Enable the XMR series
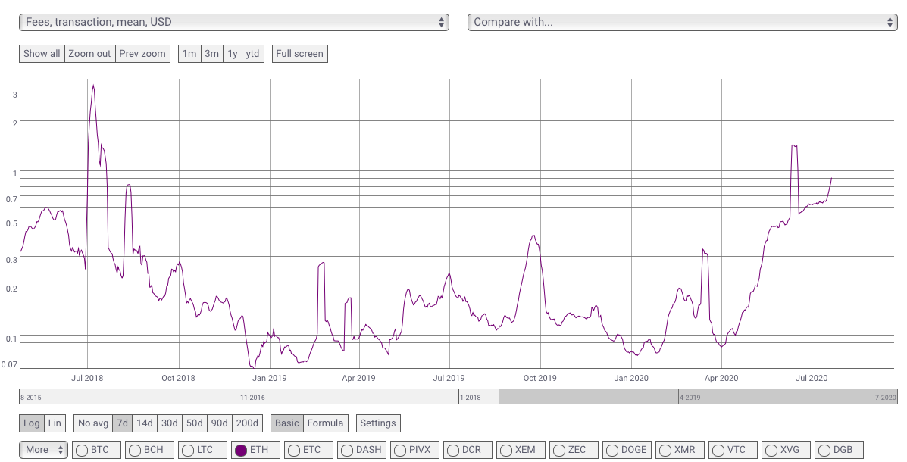Viewport: 907px width, 462px height. coord(680,450)
